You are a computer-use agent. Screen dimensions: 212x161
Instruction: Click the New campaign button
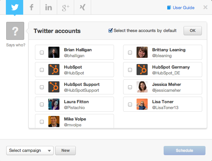coord(66,151)
